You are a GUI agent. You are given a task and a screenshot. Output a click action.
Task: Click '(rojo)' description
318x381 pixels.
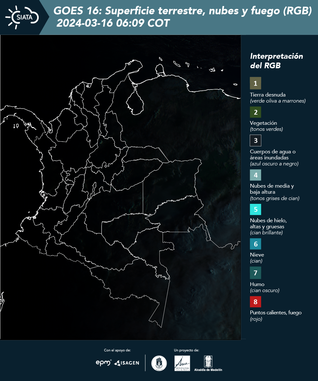[x=256, y=319]
